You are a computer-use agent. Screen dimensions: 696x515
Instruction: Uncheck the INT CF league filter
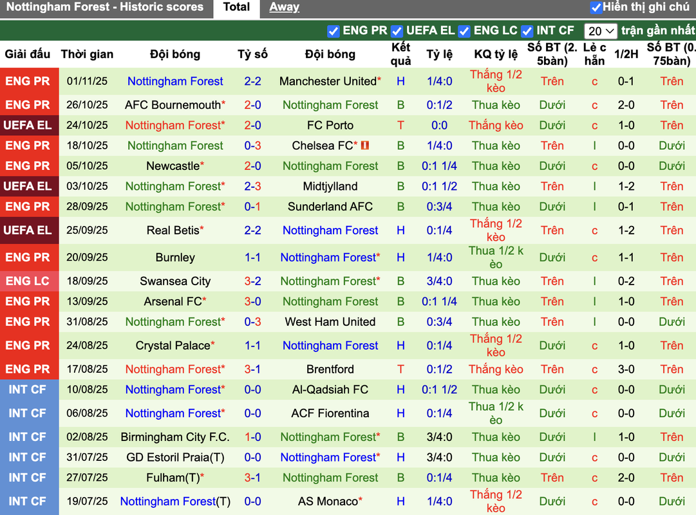(527, 31)
